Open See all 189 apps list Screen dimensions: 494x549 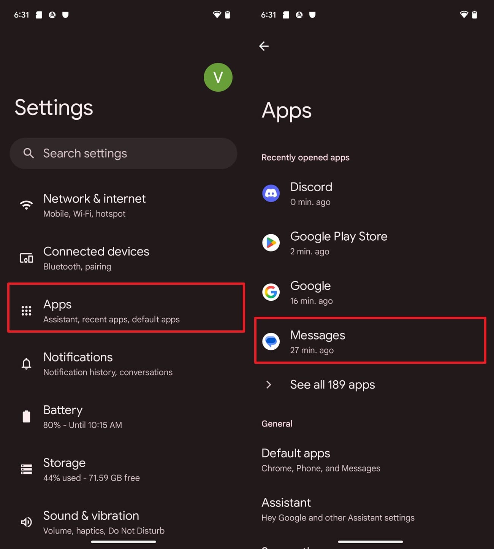pos(370,385)
